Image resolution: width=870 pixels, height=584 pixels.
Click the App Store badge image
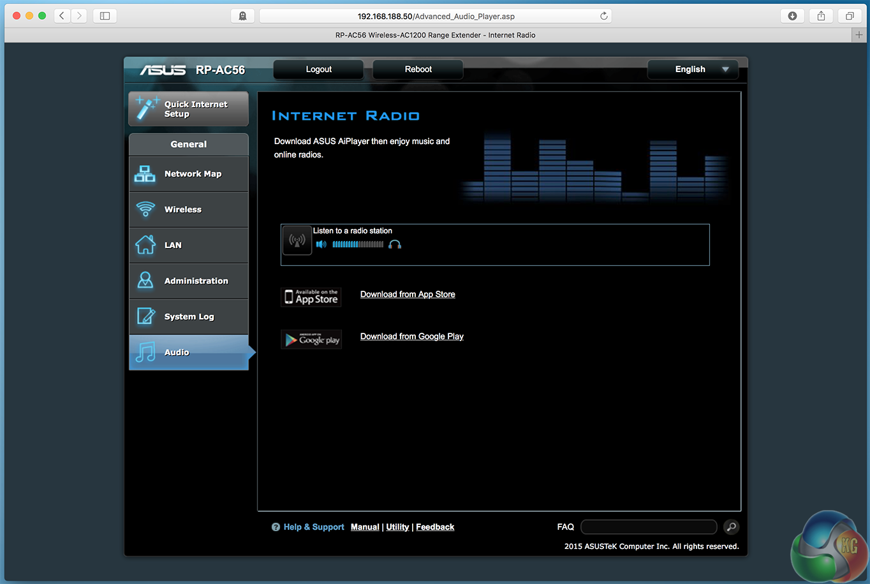[x=311, y=297]
